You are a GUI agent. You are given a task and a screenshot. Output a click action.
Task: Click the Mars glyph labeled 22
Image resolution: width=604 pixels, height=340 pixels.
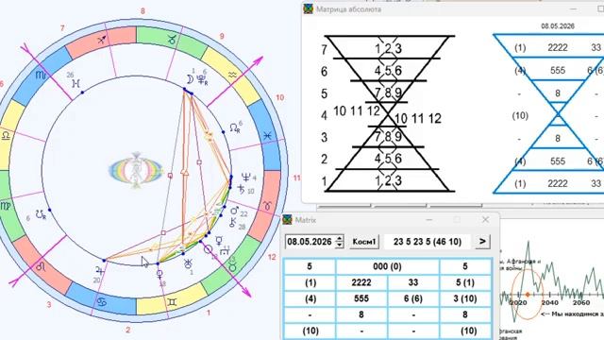tap(234, 211)
